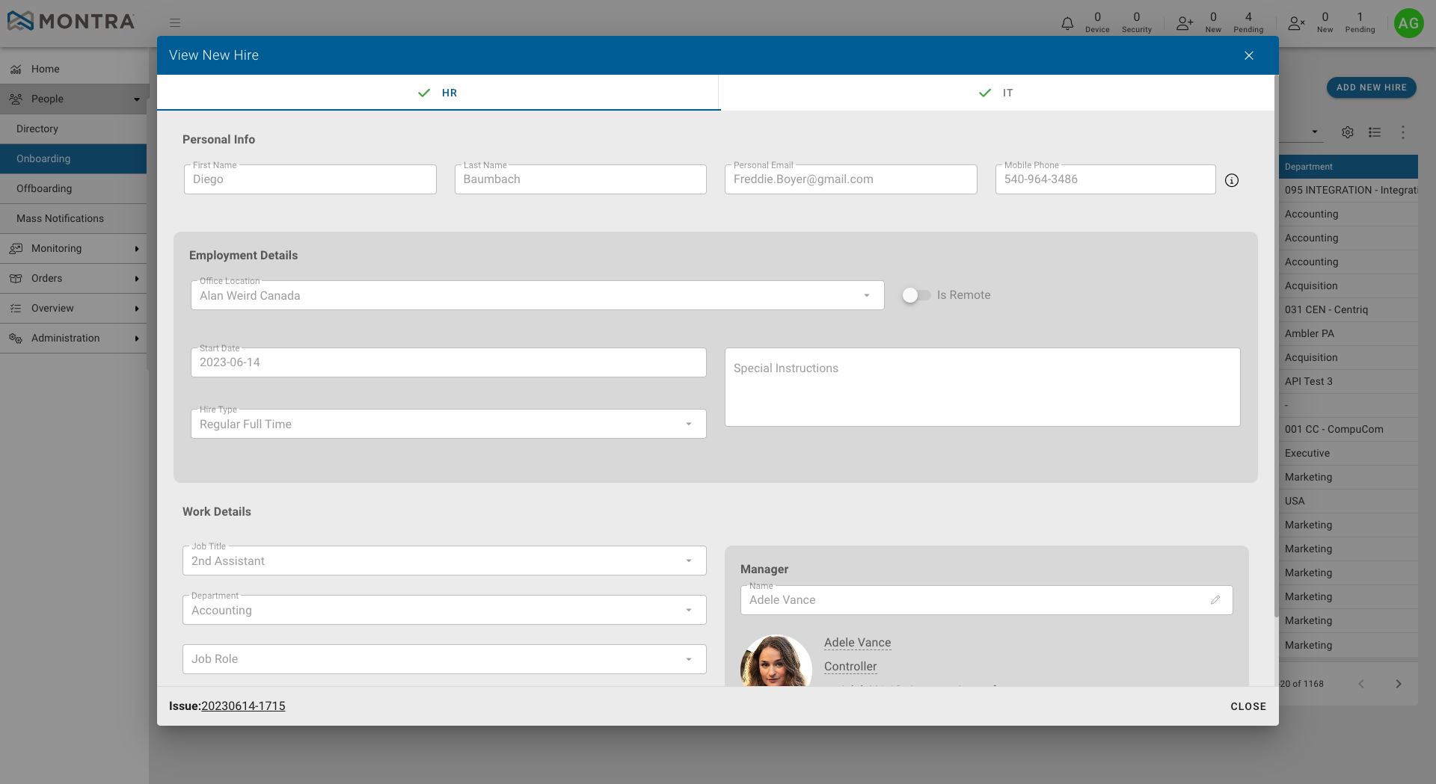Click the Monitoring sidebar icon
Viewport: 1436px width, 784px height.
click(x=16, y=248)
